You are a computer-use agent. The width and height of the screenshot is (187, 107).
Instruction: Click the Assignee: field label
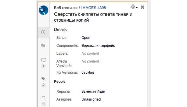[x=64, y=99]
